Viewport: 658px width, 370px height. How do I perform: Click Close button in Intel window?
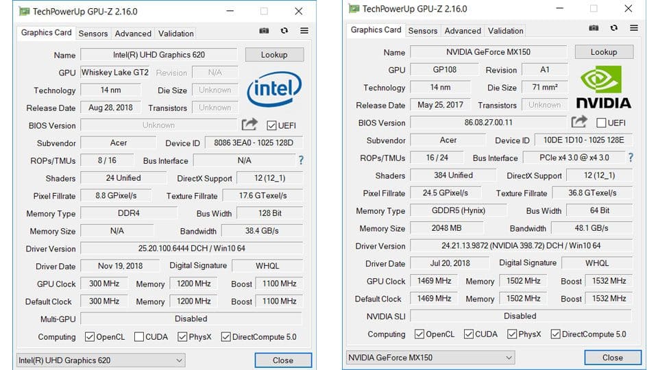[283, 360]
